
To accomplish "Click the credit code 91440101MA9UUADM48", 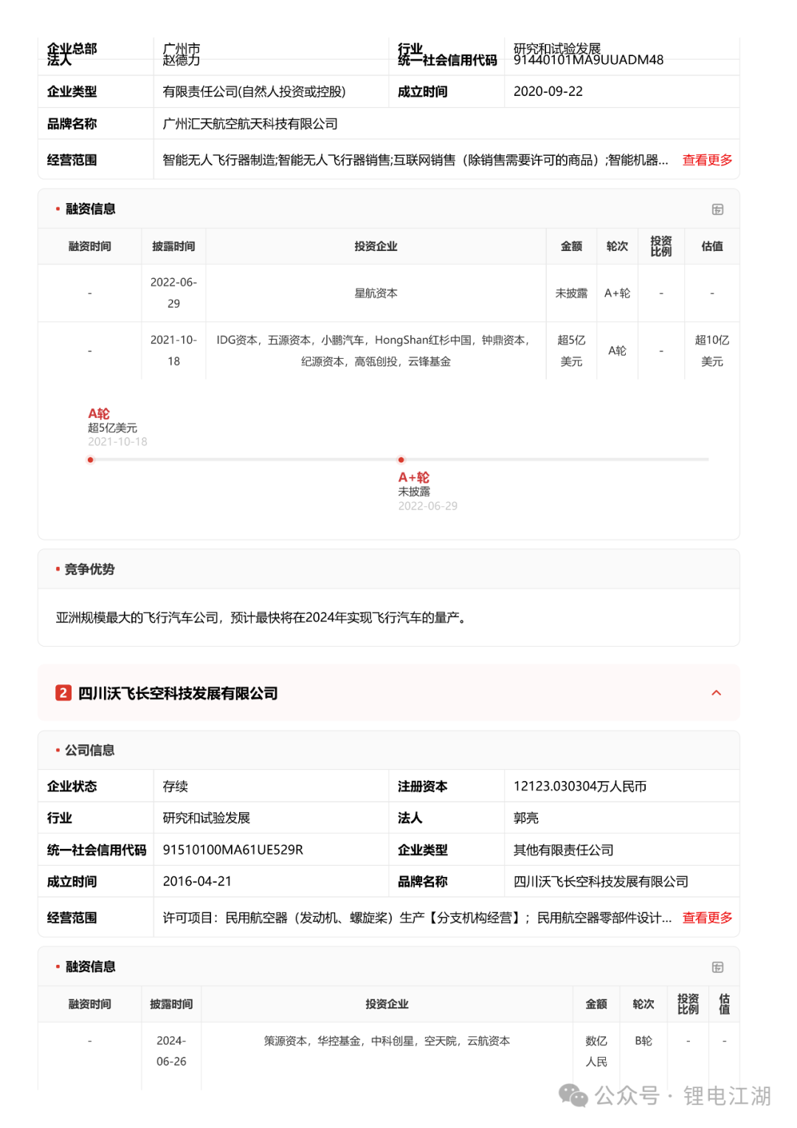I will [588, 60].
